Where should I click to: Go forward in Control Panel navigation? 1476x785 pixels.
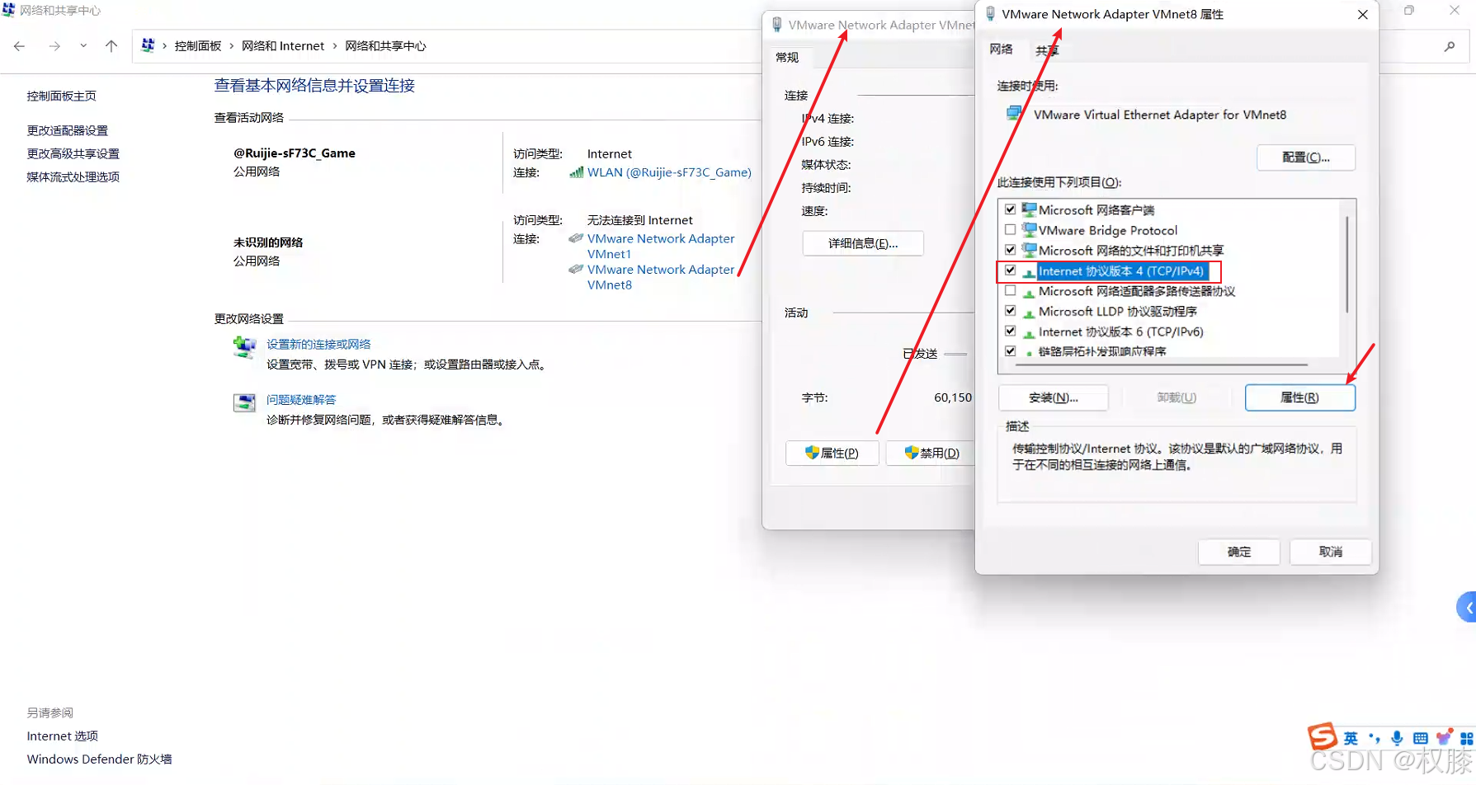click(x=54, y=46)
